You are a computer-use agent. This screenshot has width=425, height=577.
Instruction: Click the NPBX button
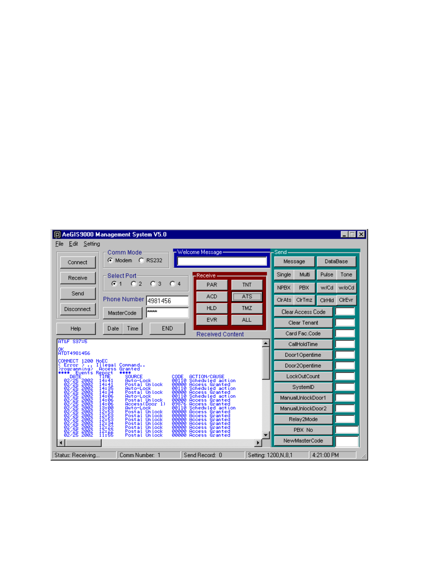(284, 288)
